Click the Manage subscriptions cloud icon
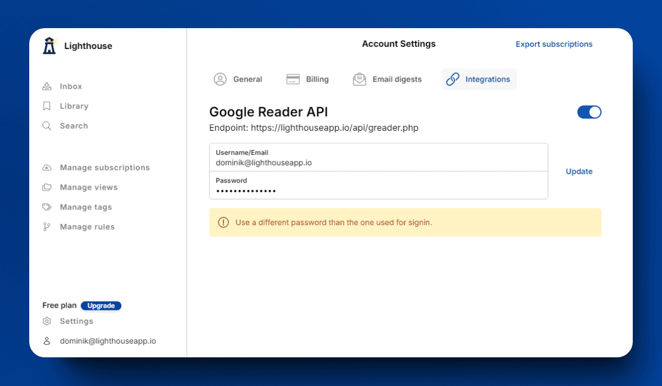 tap(47, 168)
